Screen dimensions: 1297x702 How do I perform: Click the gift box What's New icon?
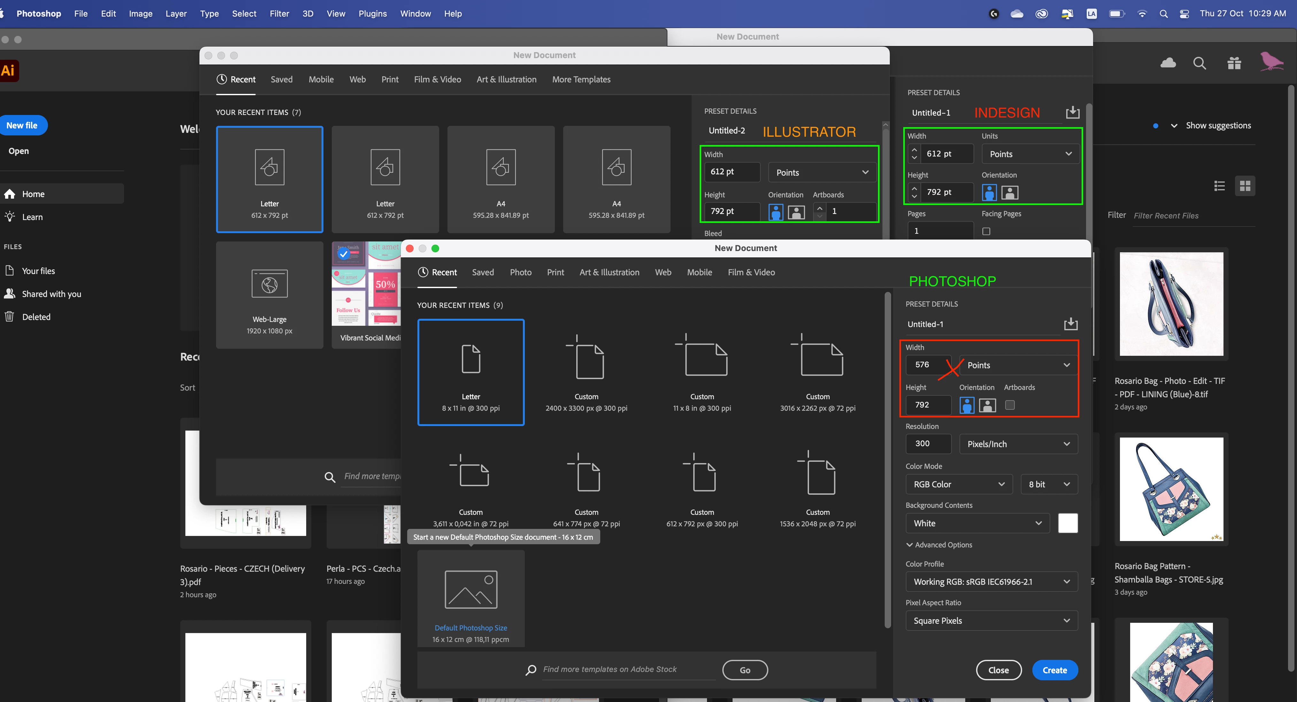1234,64
